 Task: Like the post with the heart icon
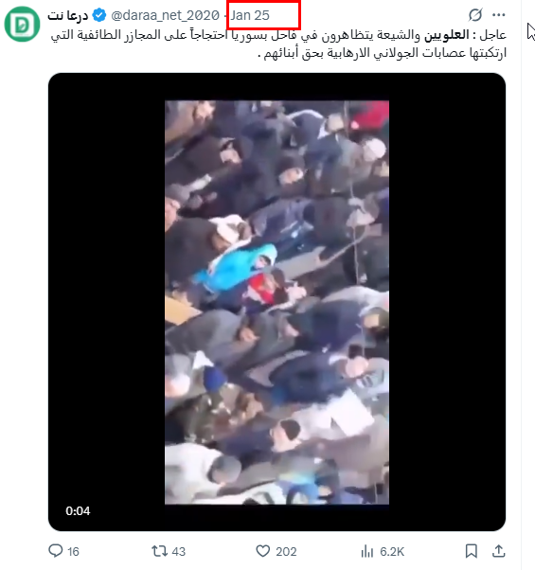(x=263, y=551)
